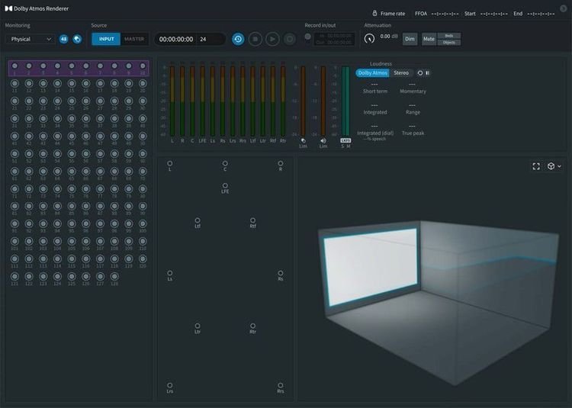Click the Stop transport button
572x408 pixels.
[255, 39]
